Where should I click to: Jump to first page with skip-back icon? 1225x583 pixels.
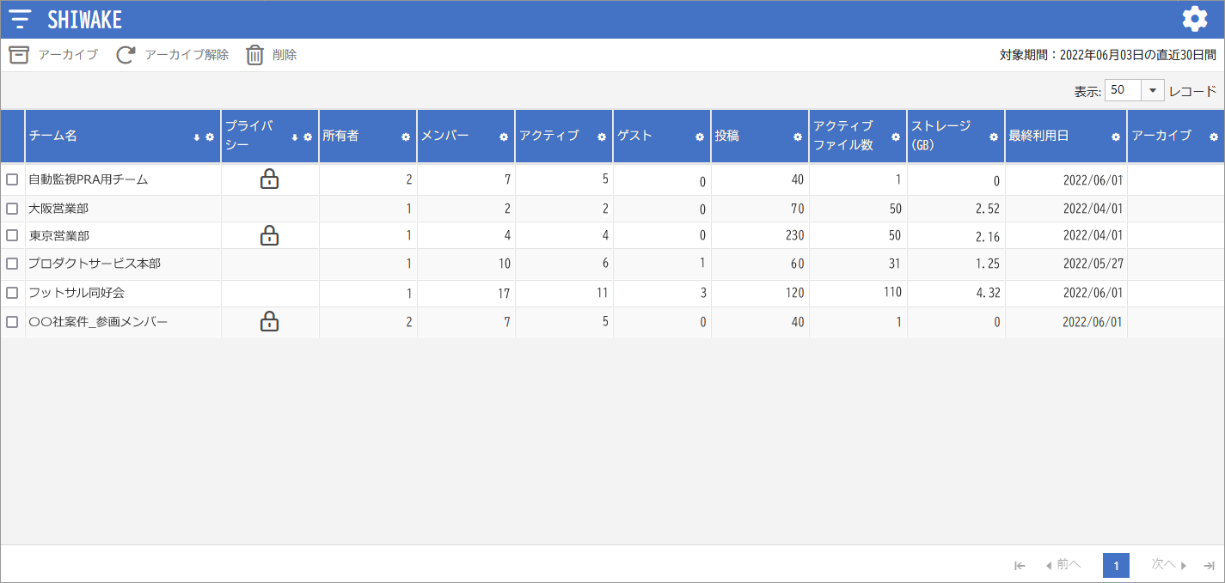coord(1019,565)
